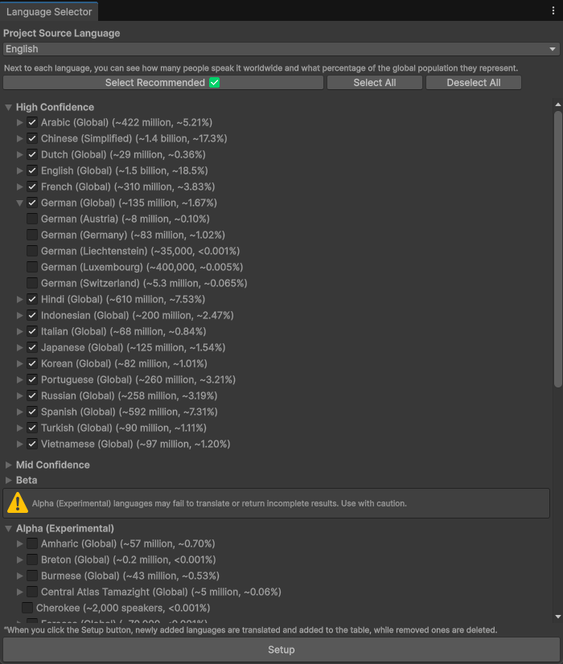
Task: Open the Project Source Language dropdown
Action: pyautogui.click(x=281, y=49)
